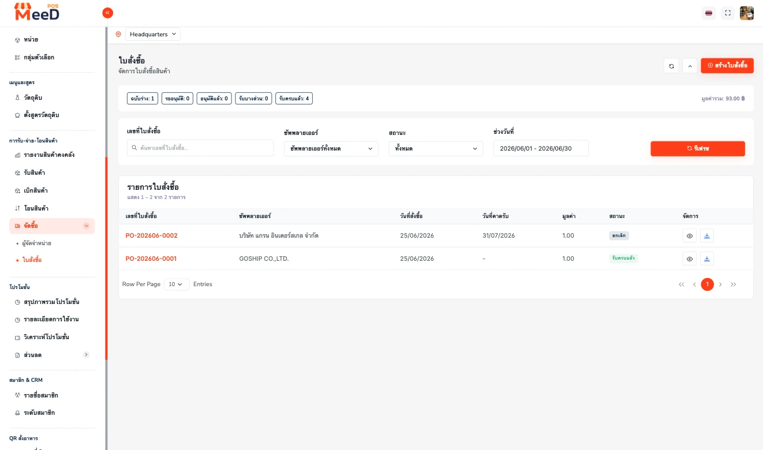Open the Headquarters branch dropdown
This screenshot has height=450, width=763.
[x=153, y=34]
